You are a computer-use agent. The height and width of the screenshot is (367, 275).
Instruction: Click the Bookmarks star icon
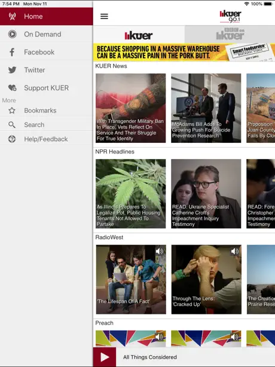pos(12,110)
